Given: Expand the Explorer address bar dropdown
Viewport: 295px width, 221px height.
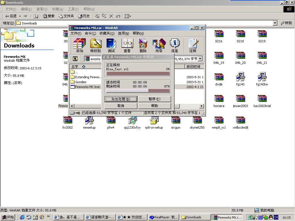Looking at the screenshot, I should point(275,23).
